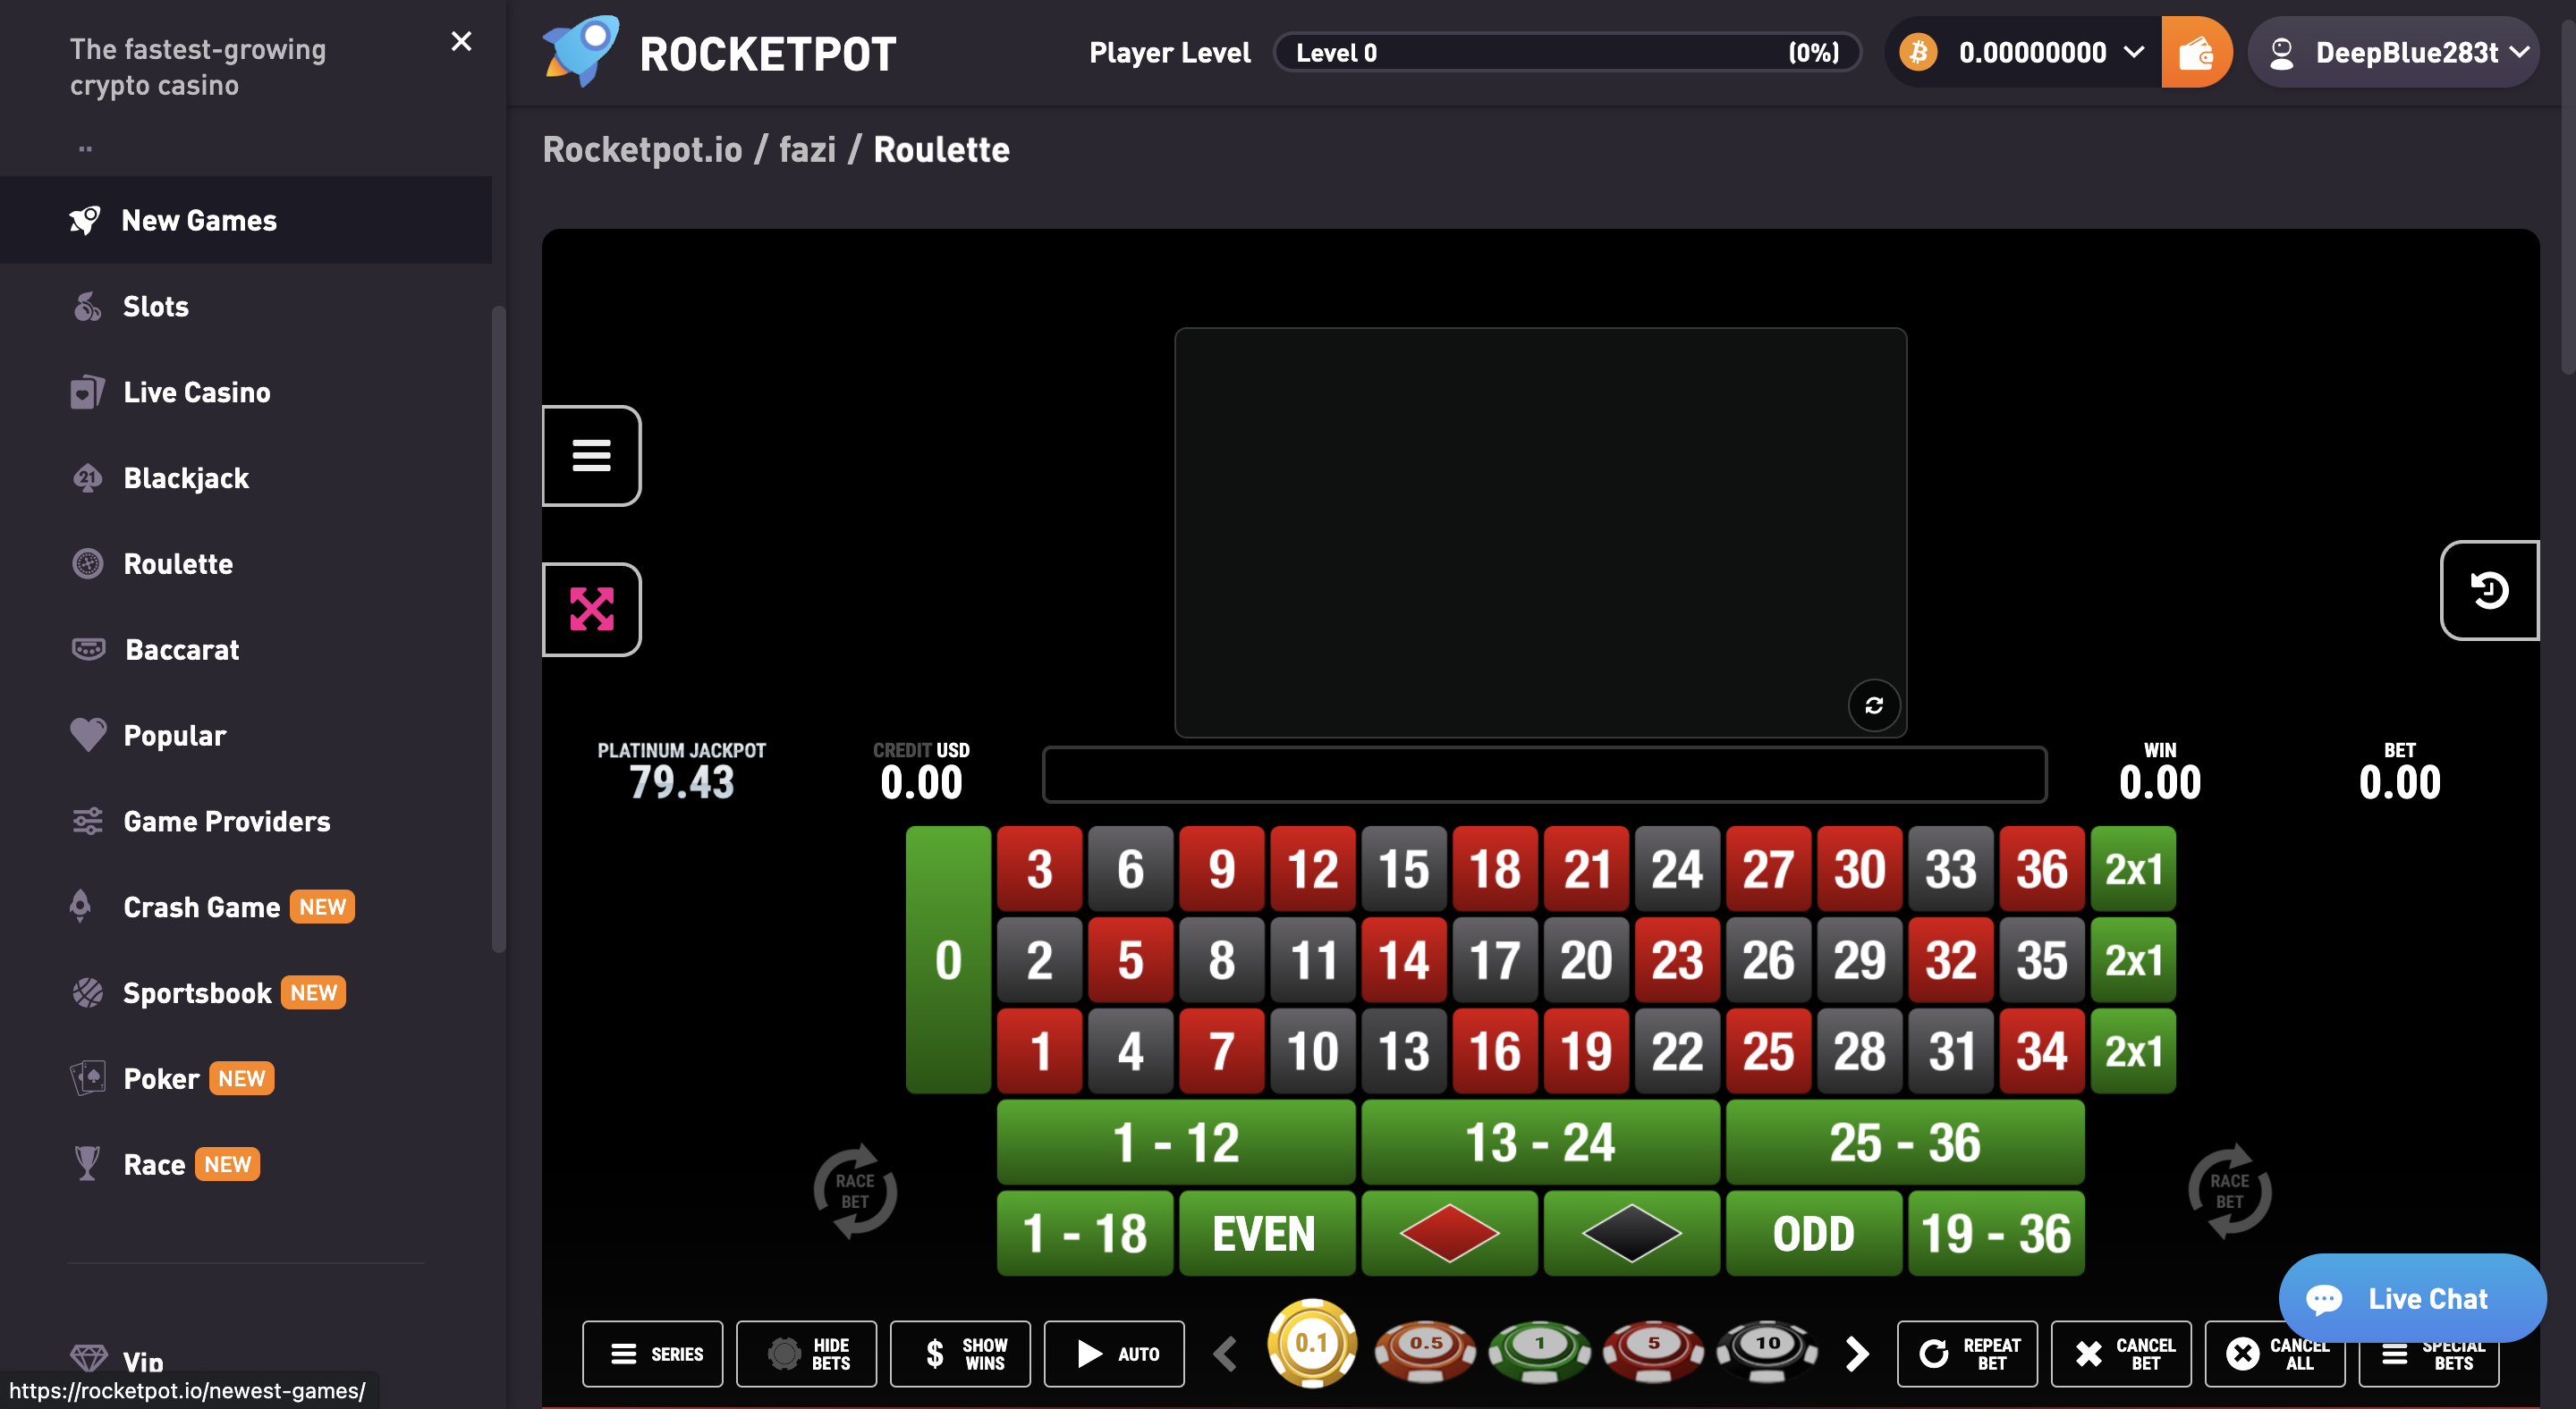Screen dimensions: 2576x1409
Task: Open New Games in sidebar
Action: [x=246, y=220]
